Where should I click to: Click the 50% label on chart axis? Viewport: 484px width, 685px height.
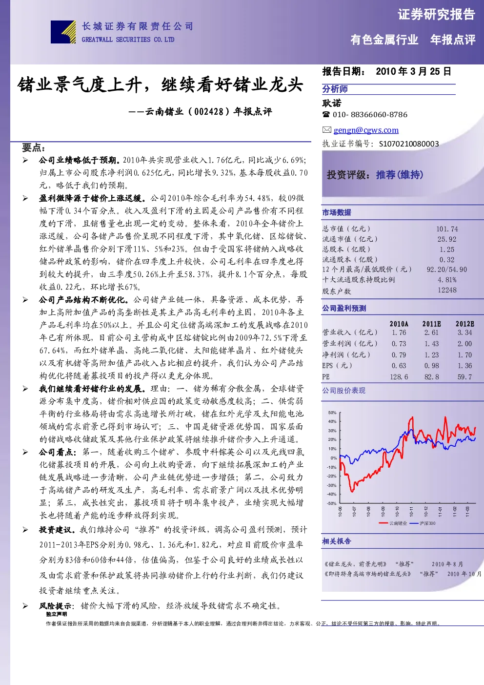coord(332,413)
